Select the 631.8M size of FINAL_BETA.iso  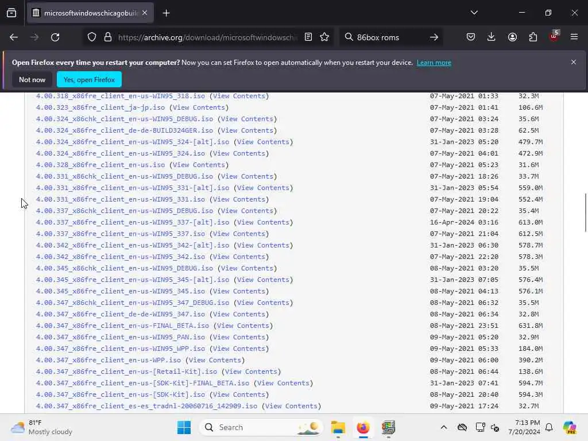(x=531, y=326)
